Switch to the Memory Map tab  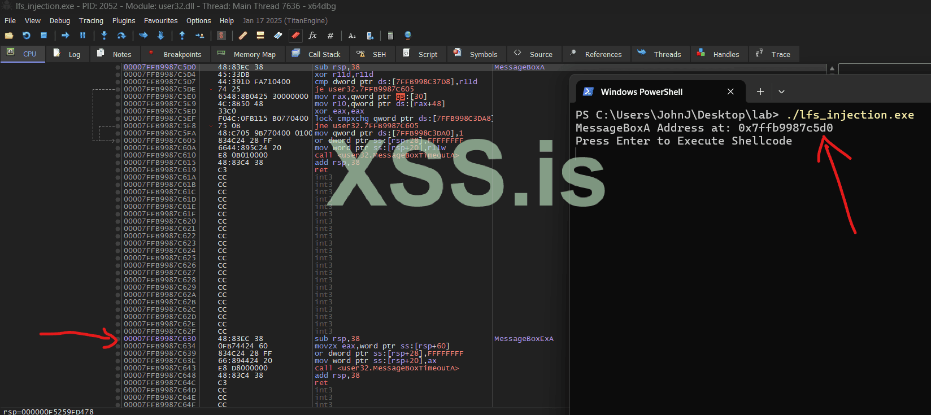247,54
